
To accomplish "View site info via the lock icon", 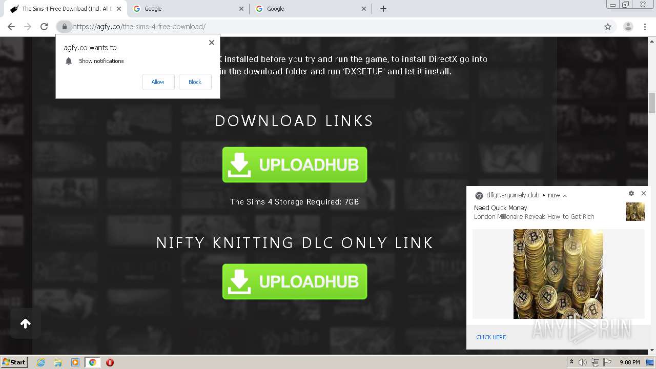I will pos(64,27).
